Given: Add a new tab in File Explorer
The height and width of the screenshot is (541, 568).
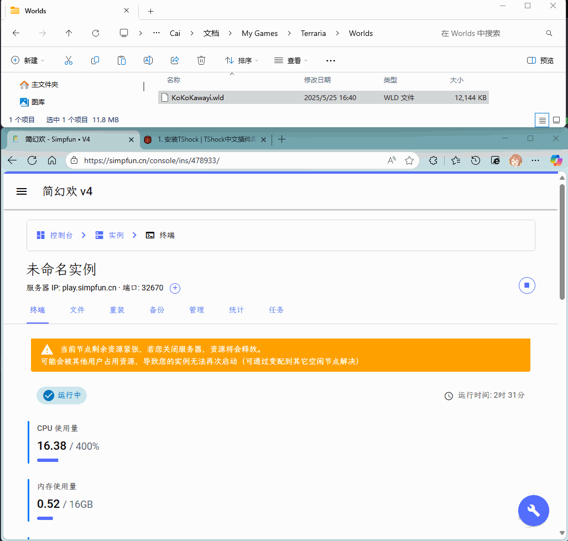Looking at the screenshot, I should [150, 11].
